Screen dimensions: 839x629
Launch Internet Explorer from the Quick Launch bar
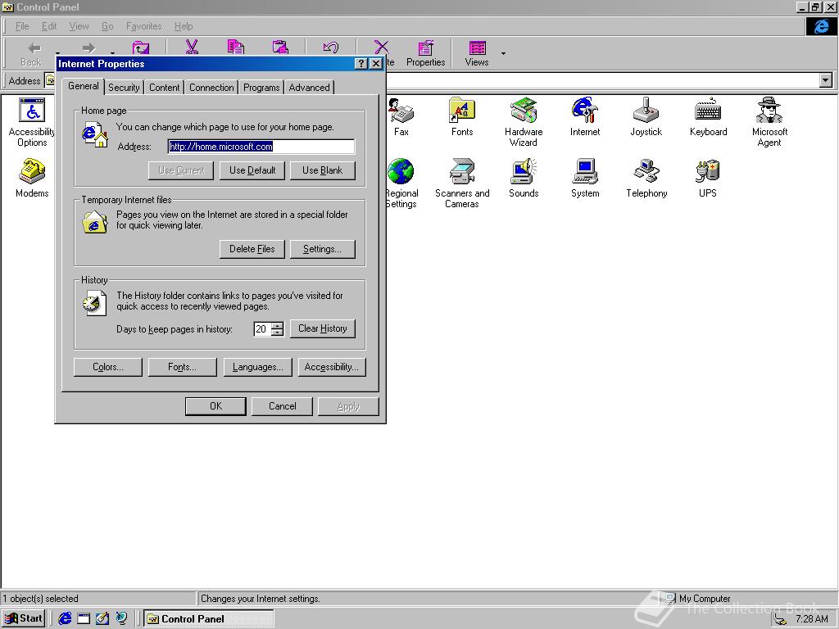click(x=66, y=619)
